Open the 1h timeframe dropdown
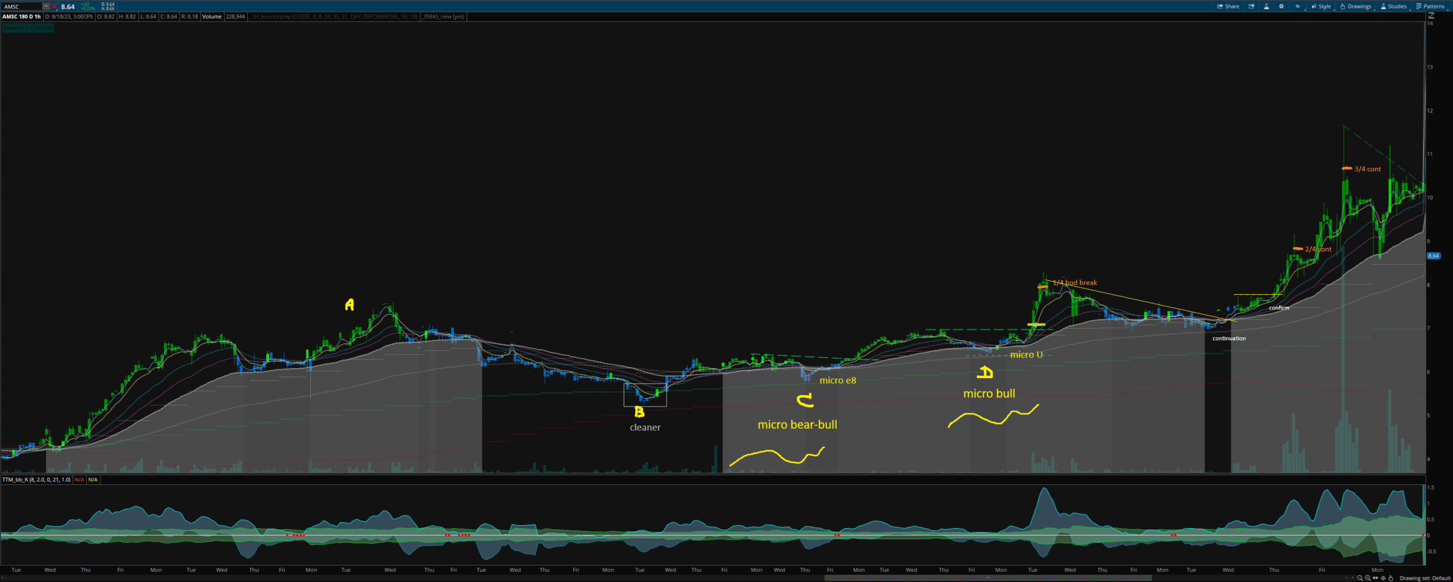This screenshot has width=1453, height=582. 1297,6
